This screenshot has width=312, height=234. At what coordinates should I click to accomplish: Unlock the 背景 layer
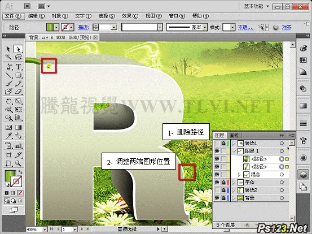click(x=223, y=198)
